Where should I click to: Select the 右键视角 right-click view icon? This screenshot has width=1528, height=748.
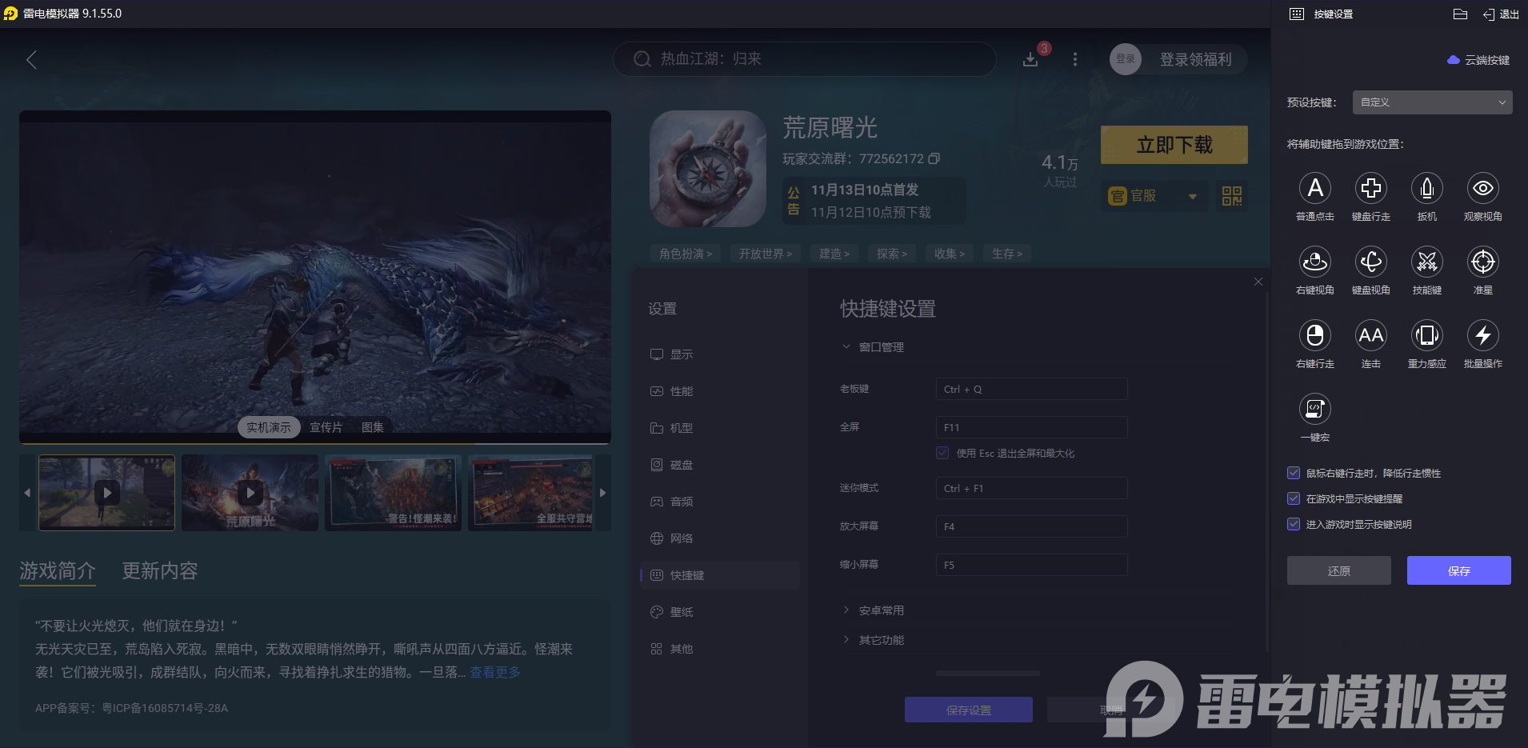[x=1314, y=262]
